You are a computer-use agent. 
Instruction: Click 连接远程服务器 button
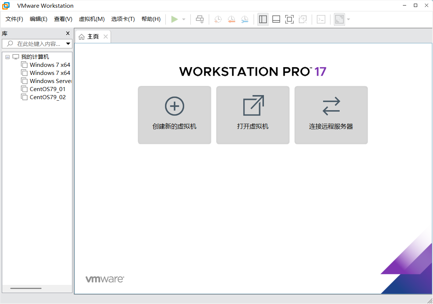tap(331, 115)
